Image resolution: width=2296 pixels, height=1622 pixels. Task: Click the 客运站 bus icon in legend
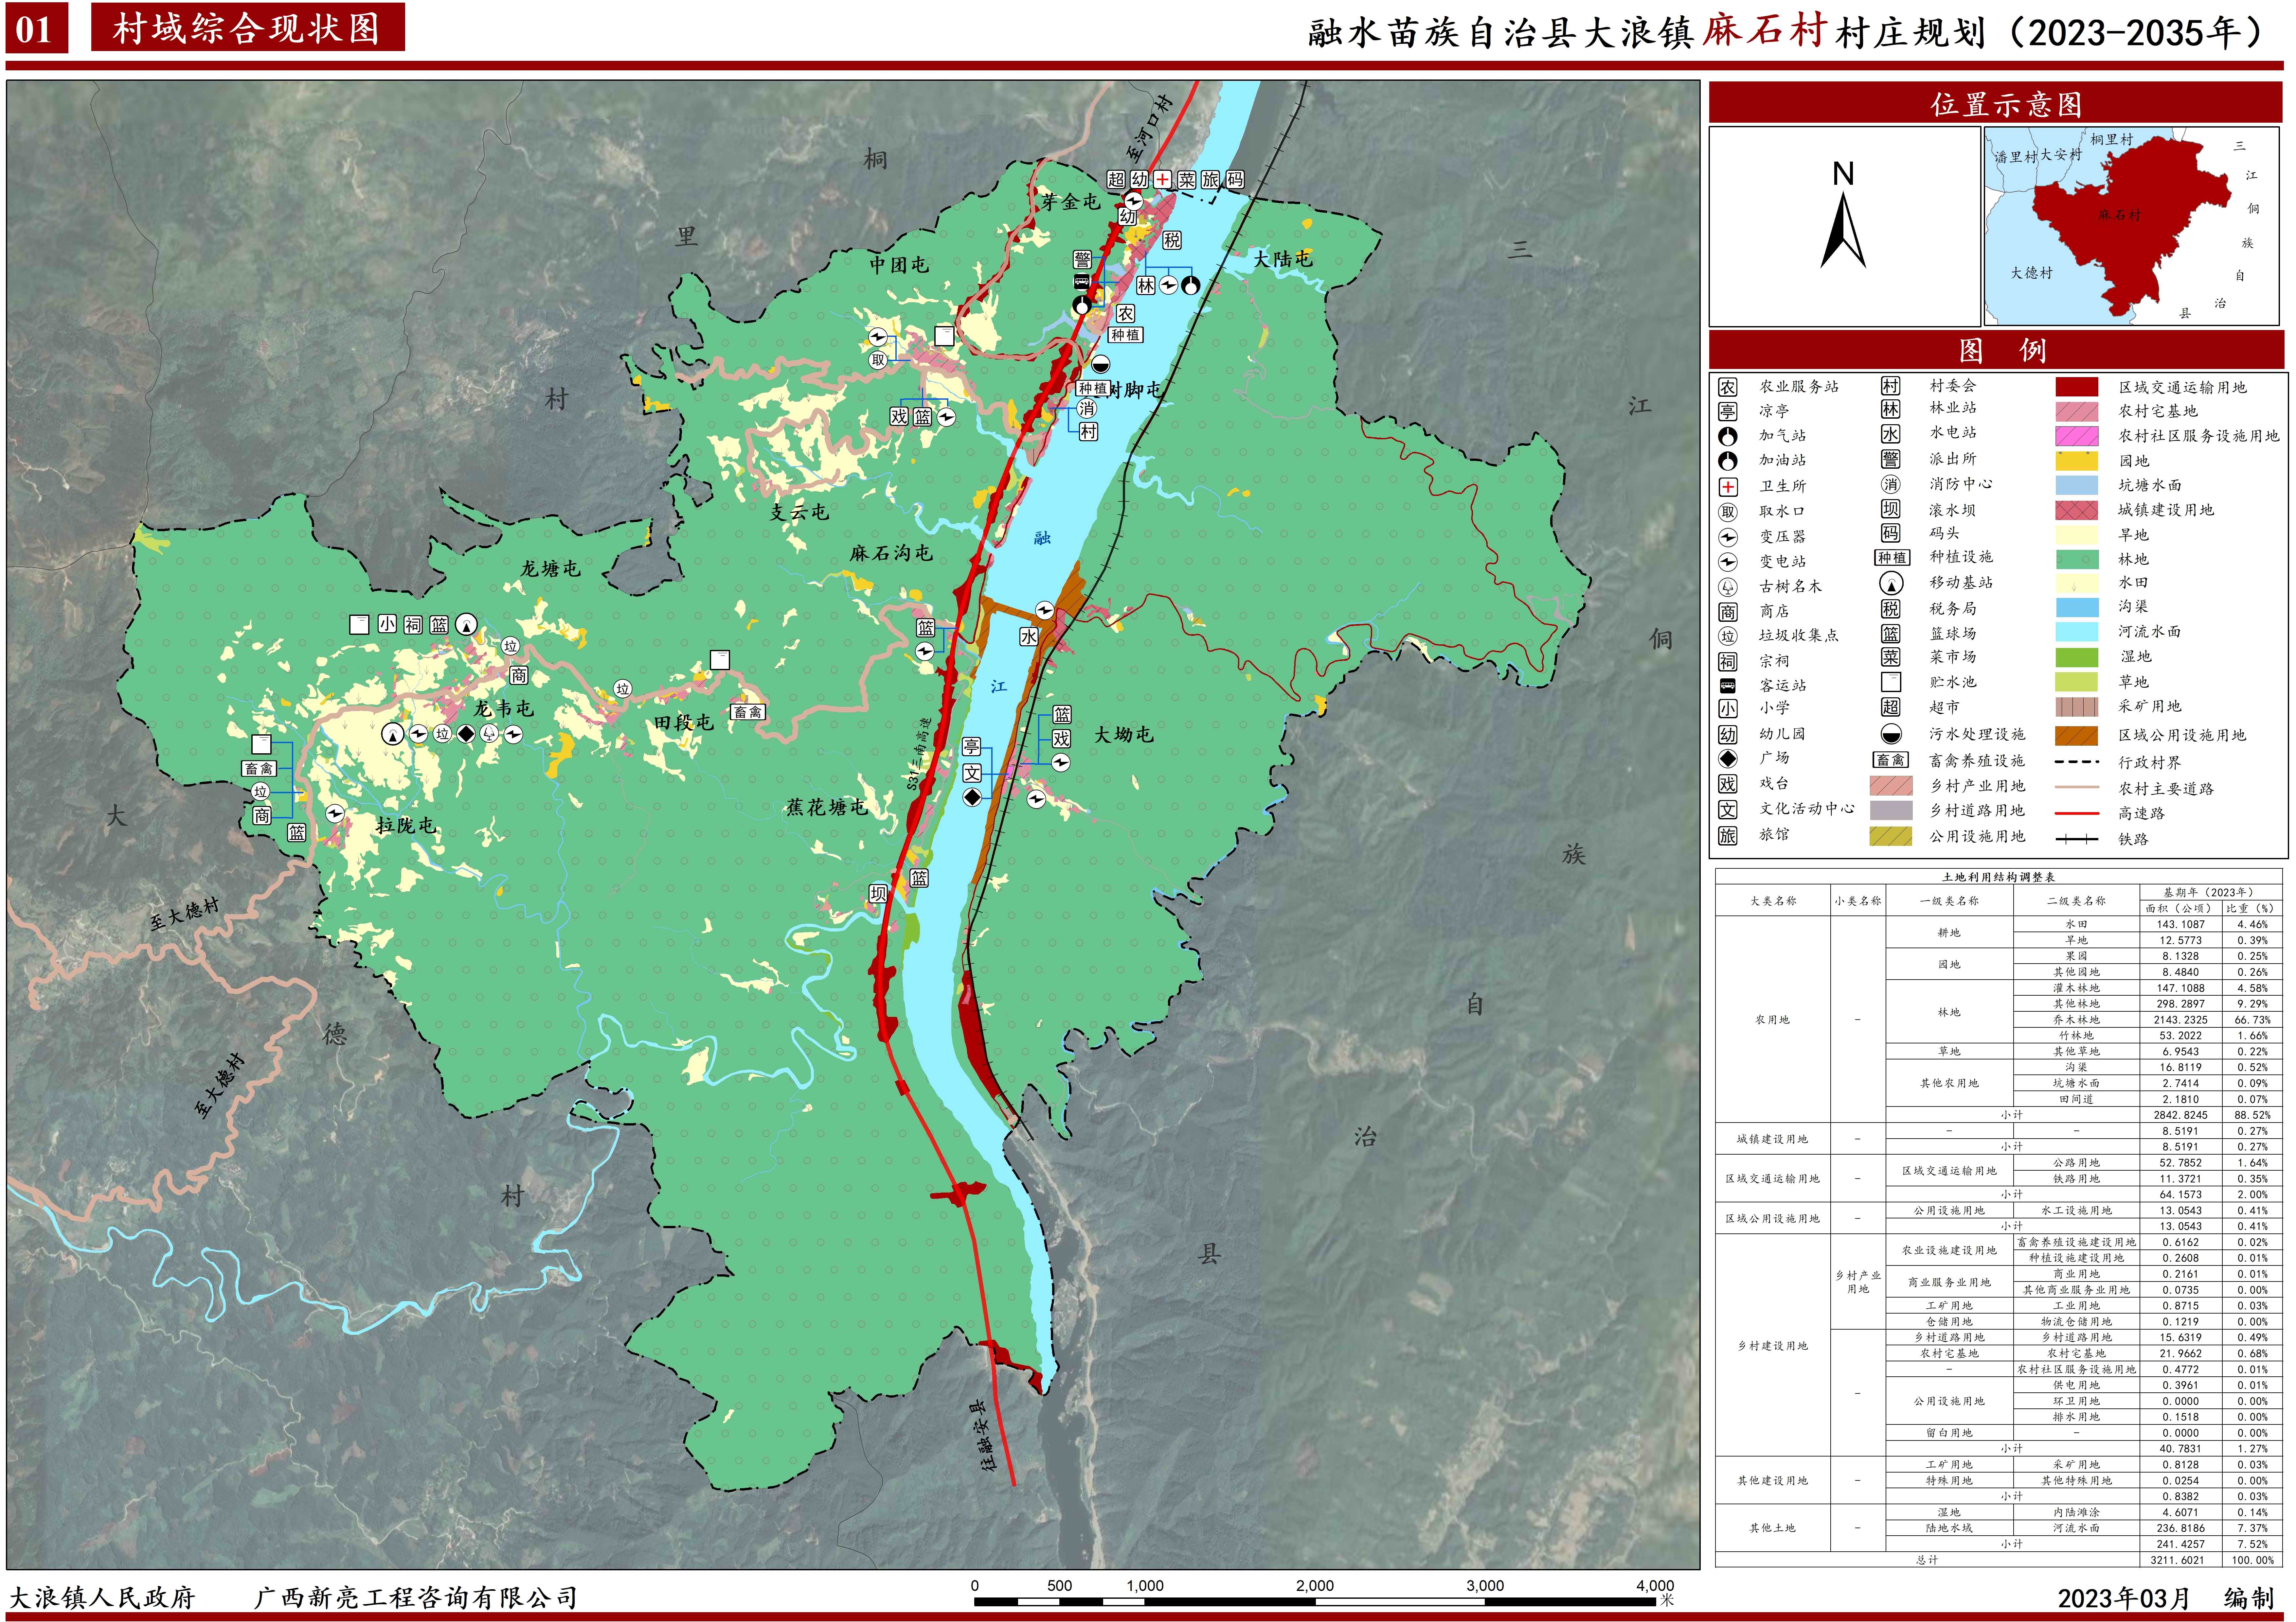(1728, 686)
